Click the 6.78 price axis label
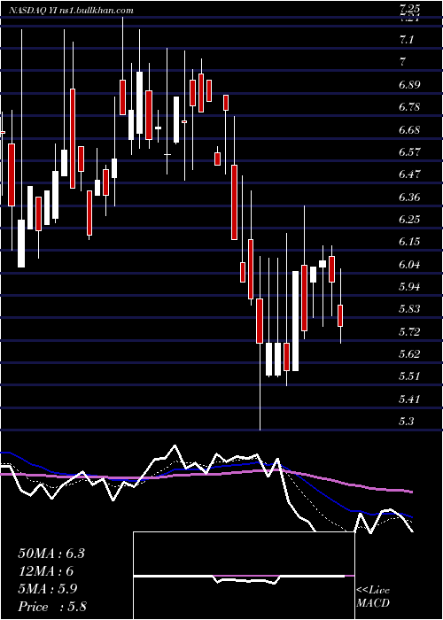Screen dimensions: 443x620 [410, 107]
